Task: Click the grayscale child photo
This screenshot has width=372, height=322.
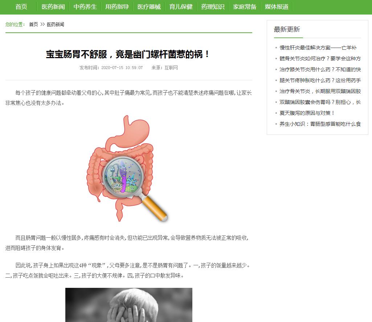Action: 129,305
